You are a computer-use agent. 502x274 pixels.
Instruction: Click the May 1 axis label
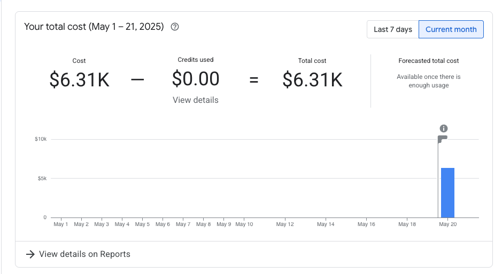point(61,224)
